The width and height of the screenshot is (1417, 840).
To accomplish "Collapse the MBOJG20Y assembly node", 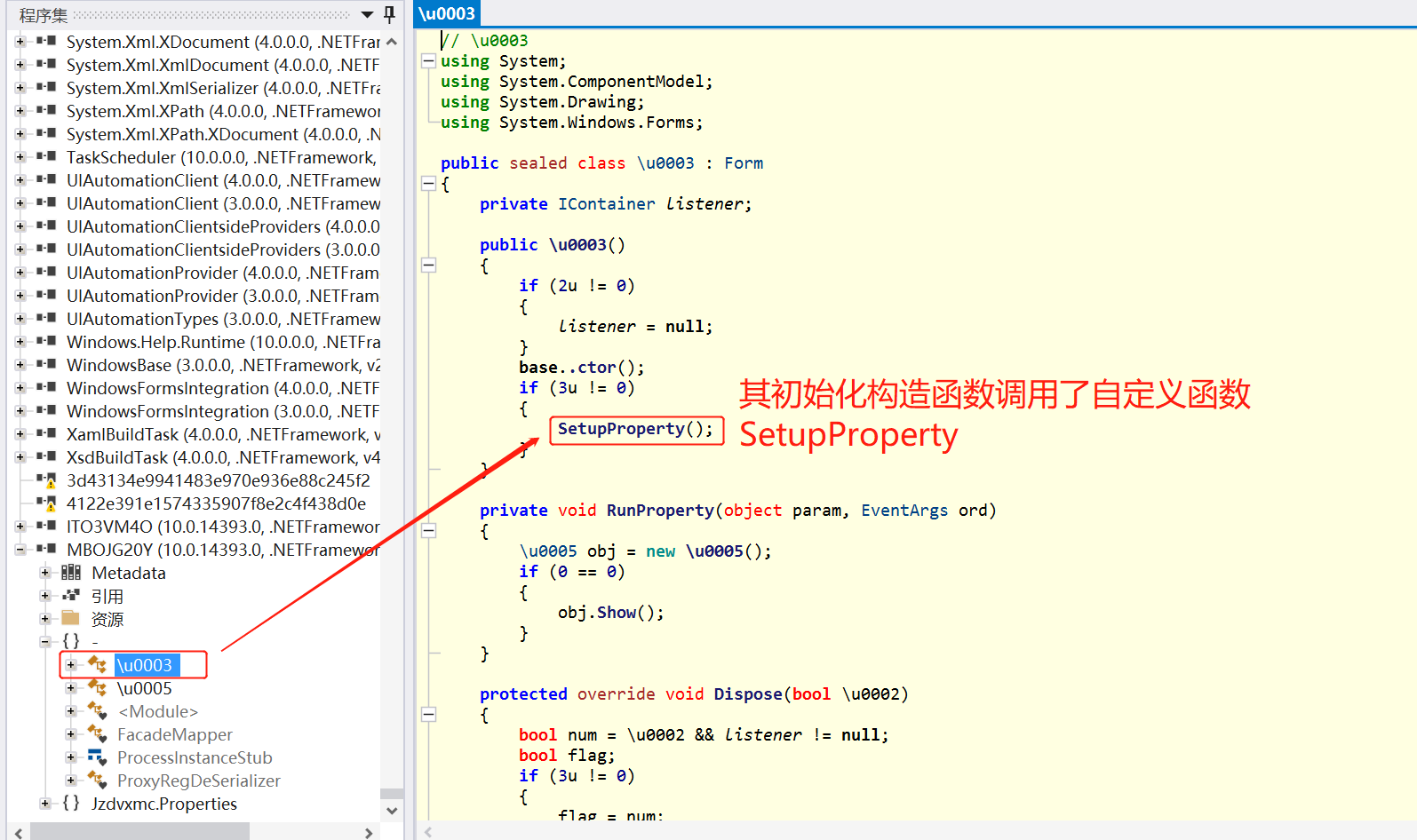I will tap(20, 550).
